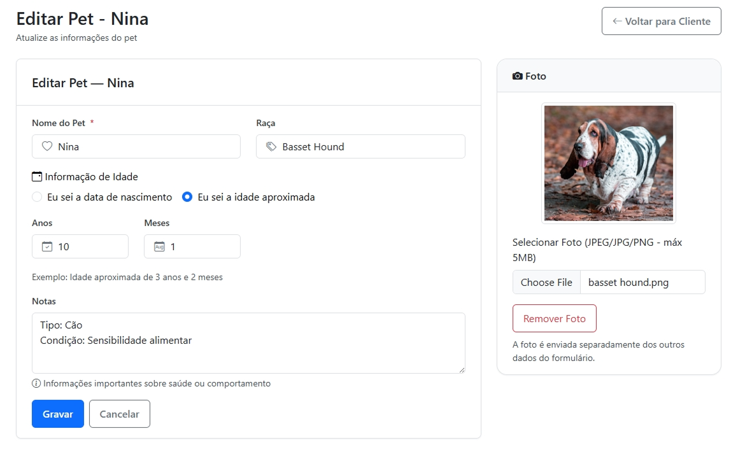Click into the Raça input field

click(x=369, y=146)
